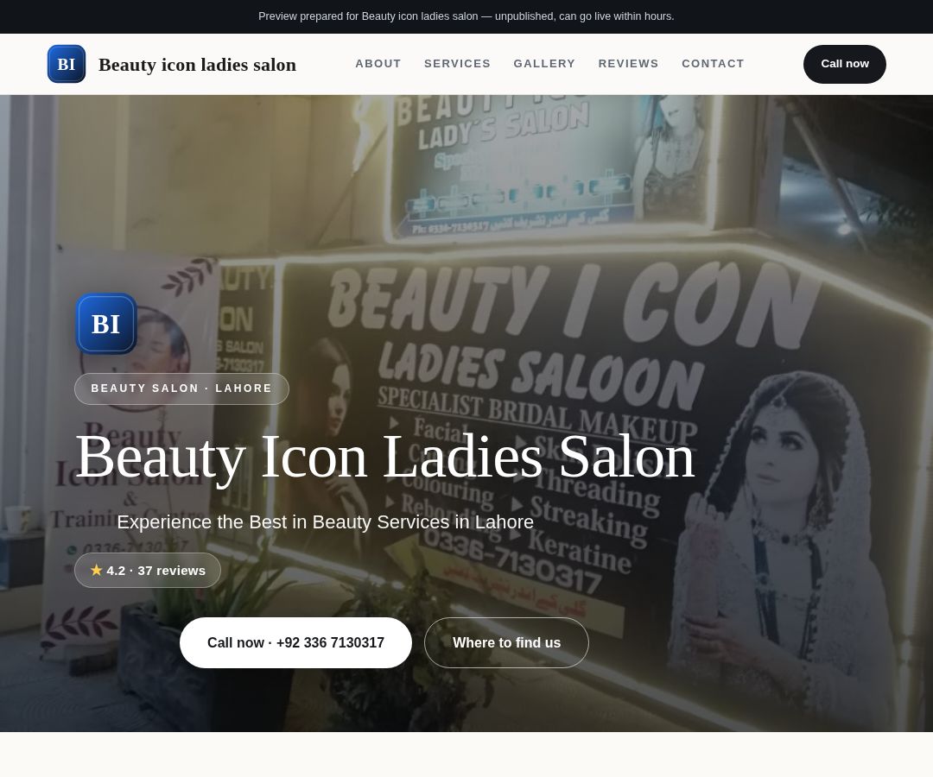Click Call now +92 336 7130317 button
Viewport: 933px width, 777px height.
coord(295,642)
